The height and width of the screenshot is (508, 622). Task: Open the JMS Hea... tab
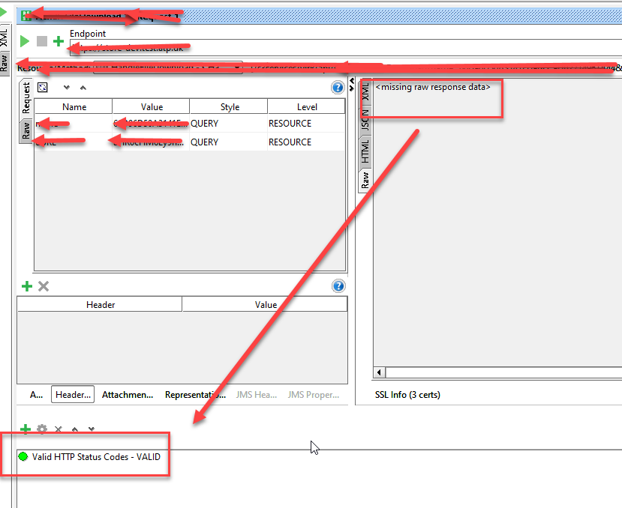(257, 395)
